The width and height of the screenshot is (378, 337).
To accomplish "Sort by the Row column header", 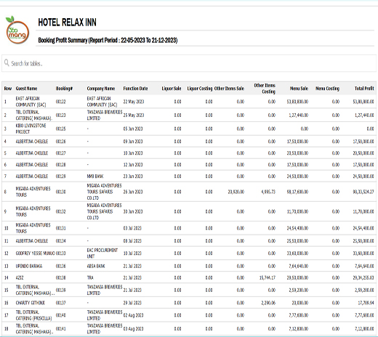I will point(8,89).
